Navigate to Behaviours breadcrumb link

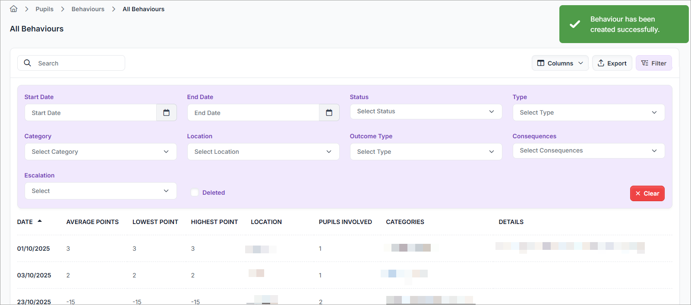[88, 9]
